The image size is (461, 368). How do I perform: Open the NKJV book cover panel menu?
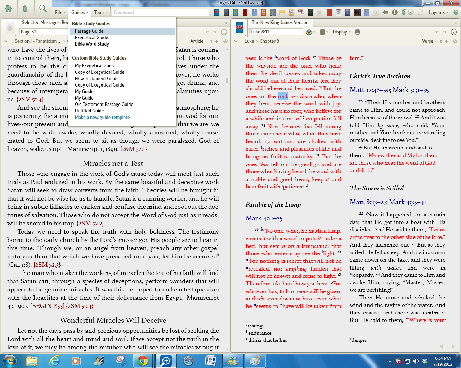point(240,28)
